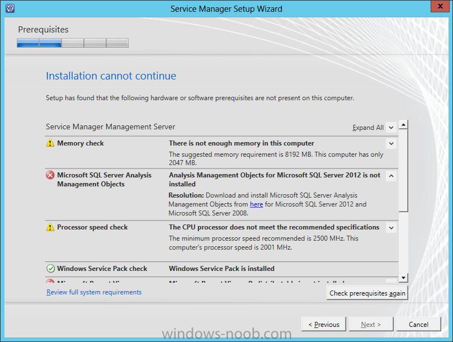Viewport: 453px width, 342px height.
Task: Collapse the Analysis Management Objects details
Action: tap(391, 176)
